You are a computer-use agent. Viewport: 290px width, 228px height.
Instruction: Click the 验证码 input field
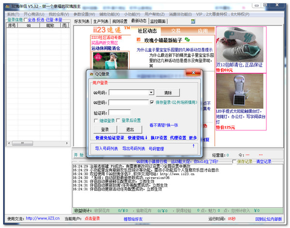[119, 112]
